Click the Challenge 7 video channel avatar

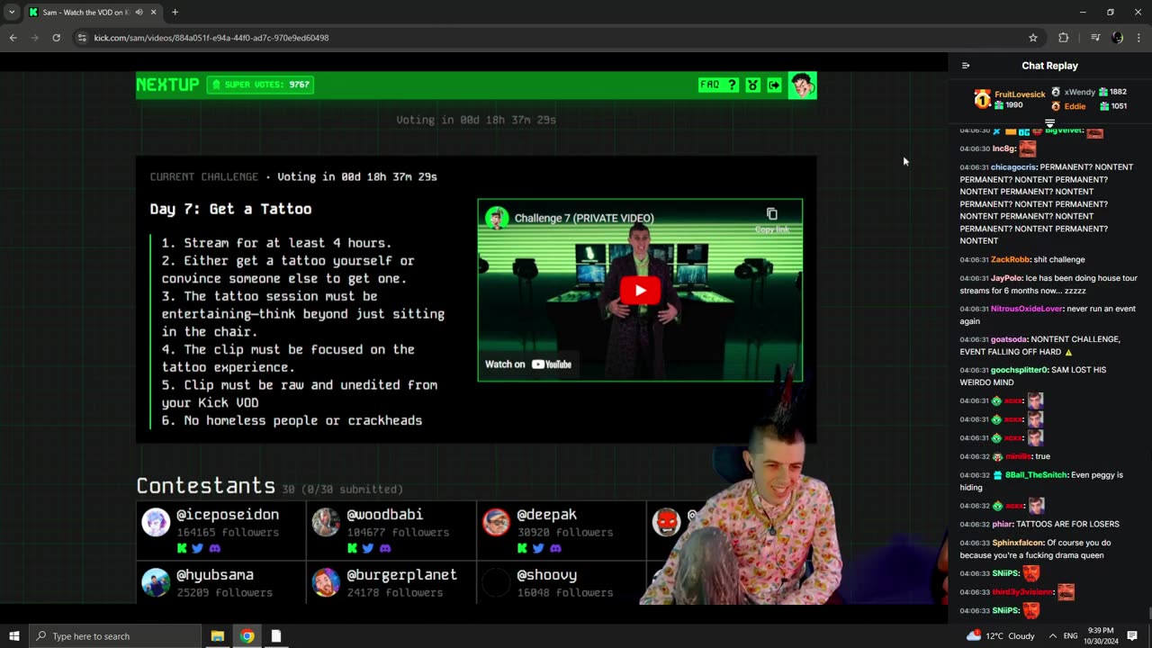pyautogui.click(x=497, y=218)
